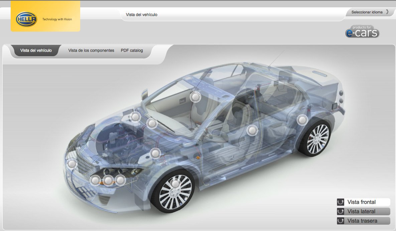The image size is (396, 231).
Task: Select the hotspot behind the front fender
Action: (x=155, y=154)
